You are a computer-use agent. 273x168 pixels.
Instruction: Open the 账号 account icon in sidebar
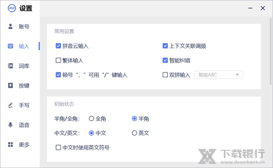pyautogui.click(x=10, y=26)
